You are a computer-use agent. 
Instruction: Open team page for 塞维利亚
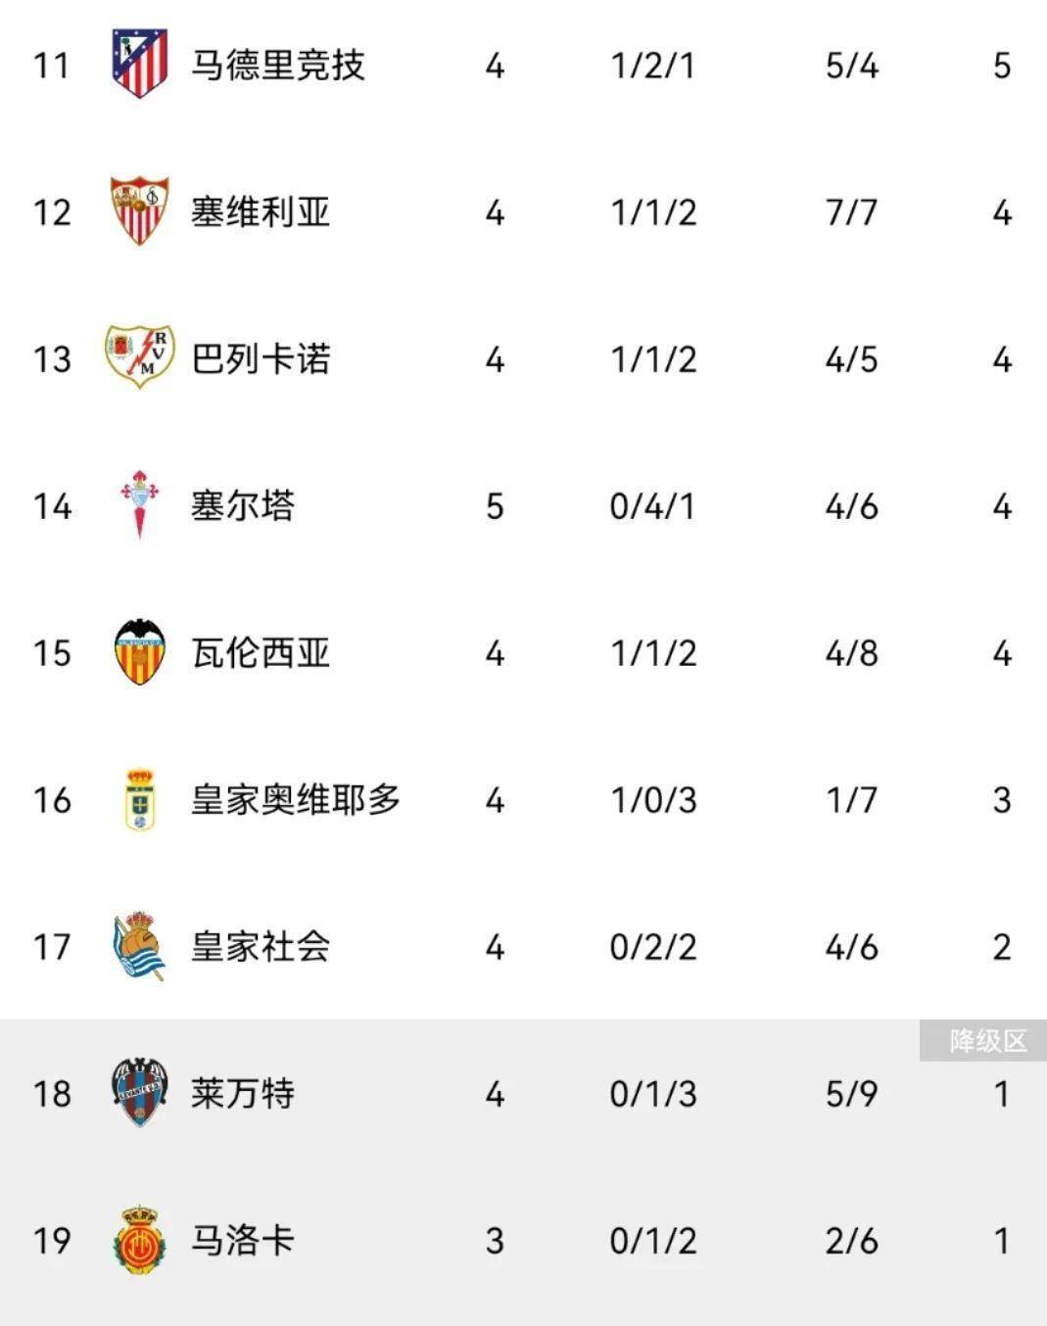[261, 212]
